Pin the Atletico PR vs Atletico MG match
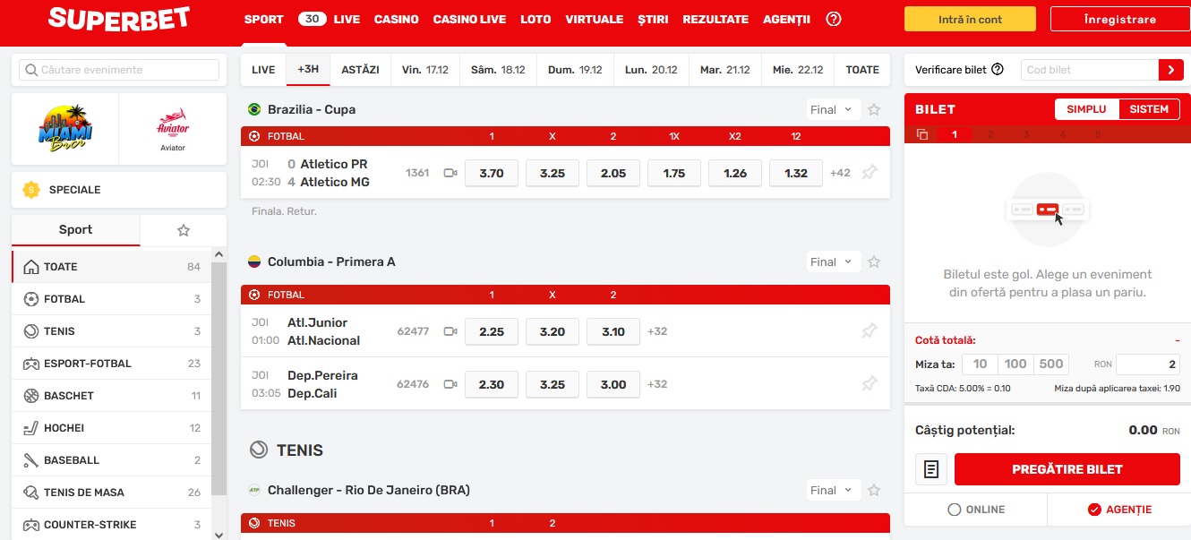This screenshot has height=540, width=1191. pos(869,173)
